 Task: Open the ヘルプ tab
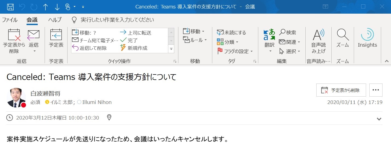(x=55, y=20)
